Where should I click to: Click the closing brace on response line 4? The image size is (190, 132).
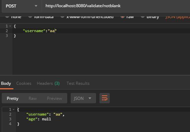[x=18, y=124]
